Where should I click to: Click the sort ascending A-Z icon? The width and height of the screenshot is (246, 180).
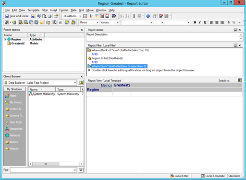(x=122, y=16)
